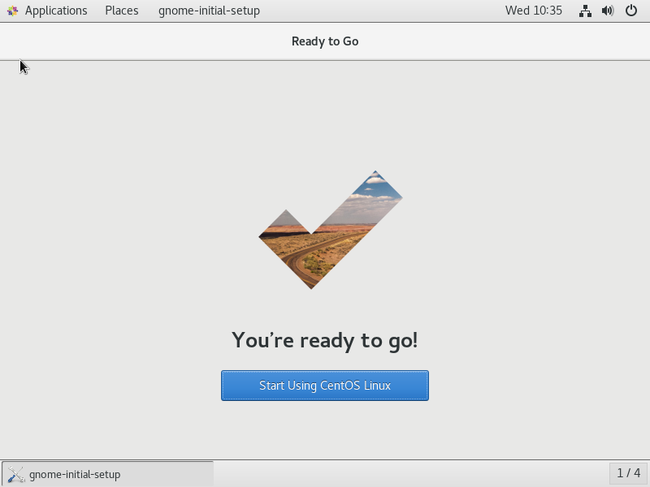The image size is (650, 487).
Task: Click the volume speaker icon
Action: tap(608, 11)
